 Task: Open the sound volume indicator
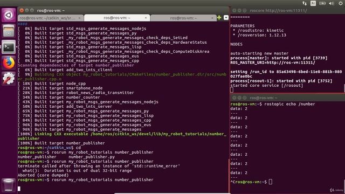pyautogui.click(x=332, y=3)
